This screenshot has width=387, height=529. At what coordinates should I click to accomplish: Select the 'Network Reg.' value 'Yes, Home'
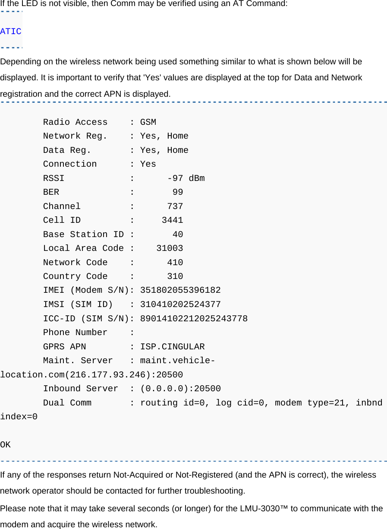tap(164, 136)
